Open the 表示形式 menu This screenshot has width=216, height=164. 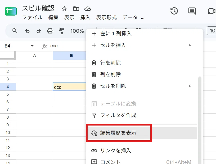point(106,18)
